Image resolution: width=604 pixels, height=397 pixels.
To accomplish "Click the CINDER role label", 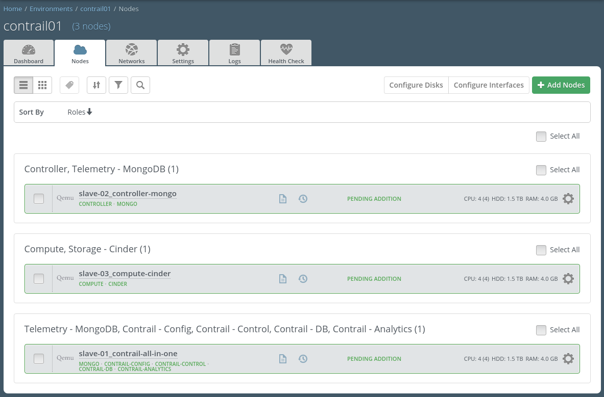I will click(x=117, y=284).
